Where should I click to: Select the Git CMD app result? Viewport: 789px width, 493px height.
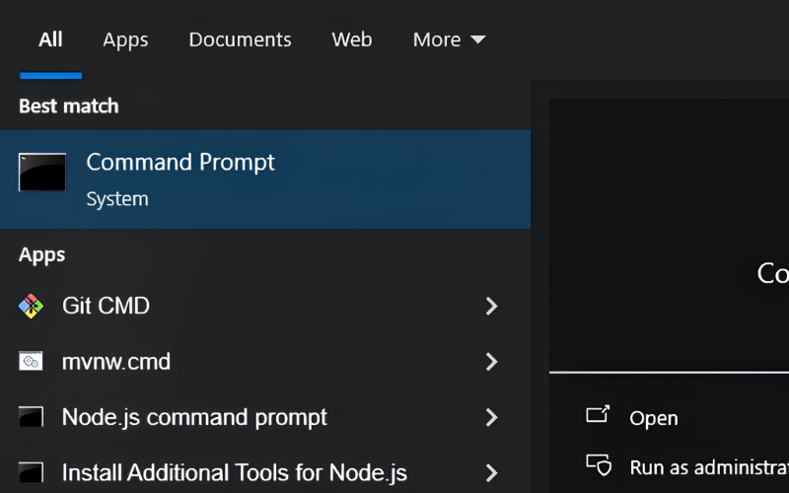click(265, 306)
